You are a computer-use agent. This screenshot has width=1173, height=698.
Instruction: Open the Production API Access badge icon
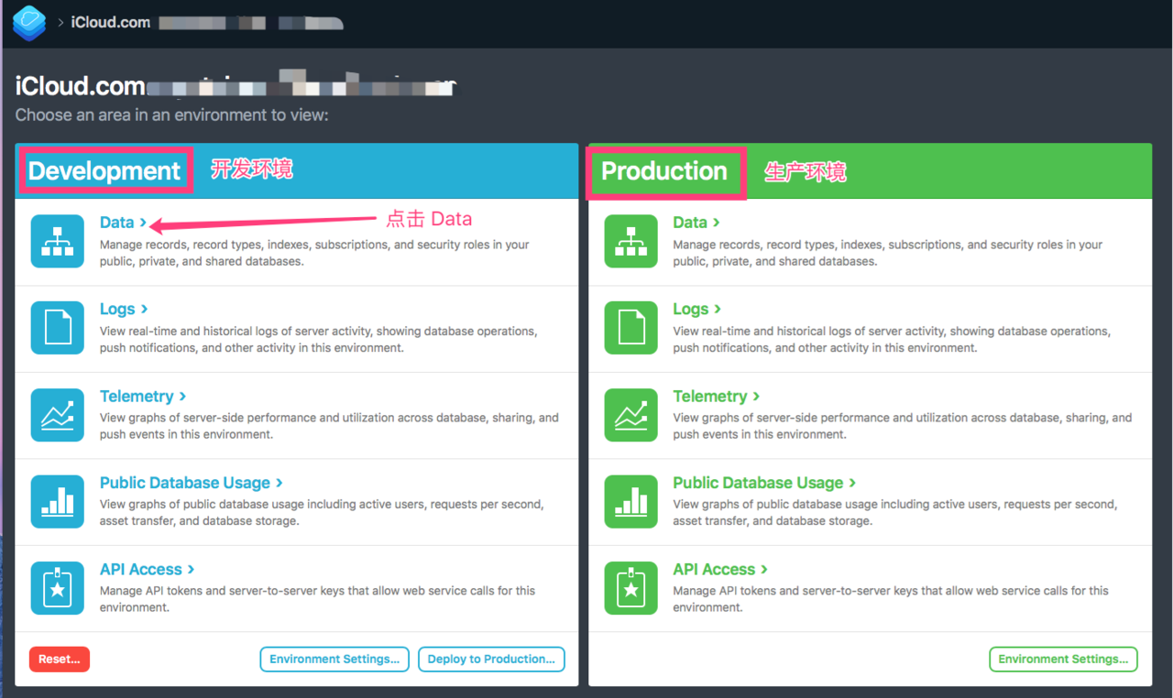click(x=631, y=587)
